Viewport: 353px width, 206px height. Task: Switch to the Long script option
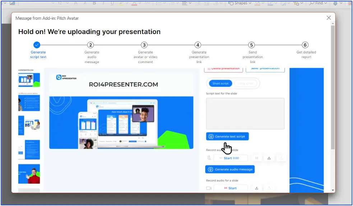pos(245,83)
